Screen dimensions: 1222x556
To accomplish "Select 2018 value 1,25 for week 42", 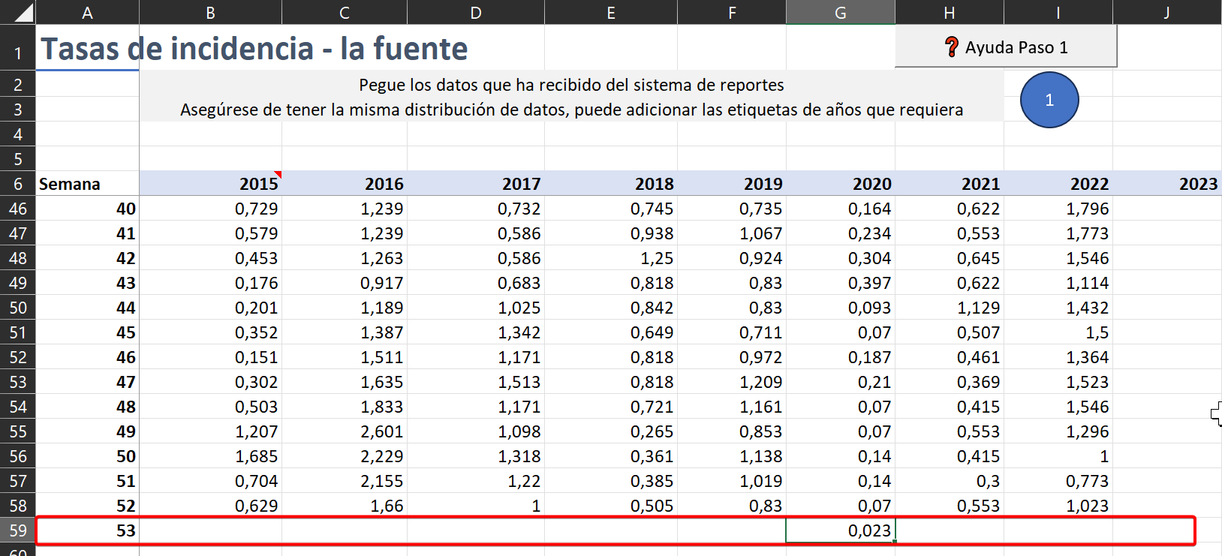I will click(x=611, y=258).
